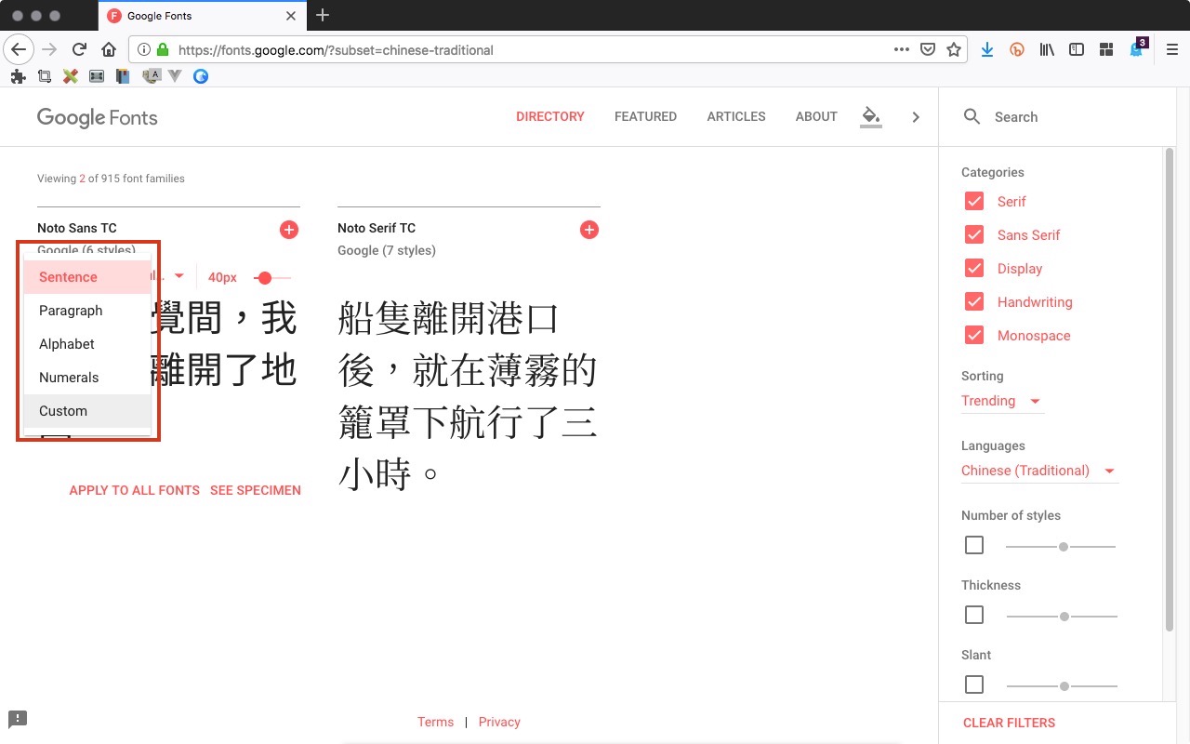Click the CLEAR FILTERS button

coord(1009,723)
